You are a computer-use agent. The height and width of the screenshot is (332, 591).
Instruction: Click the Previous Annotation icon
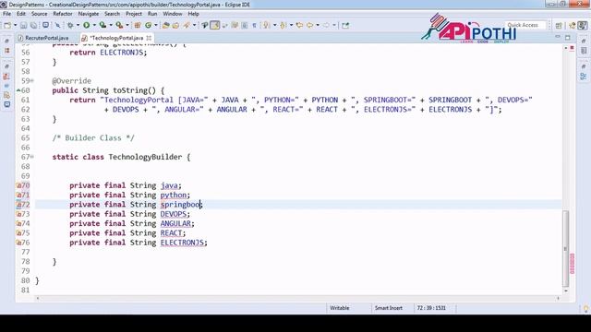pyautogui.click(x=283, y=25)
